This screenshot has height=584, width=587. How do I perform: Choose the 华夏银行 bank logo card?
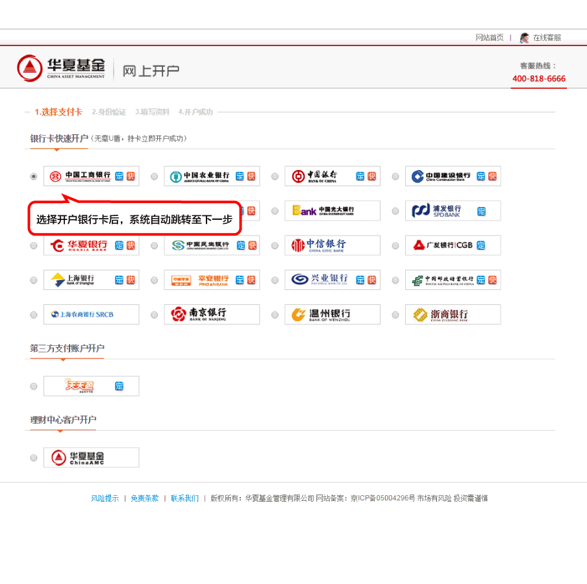(x=92, y=245)
